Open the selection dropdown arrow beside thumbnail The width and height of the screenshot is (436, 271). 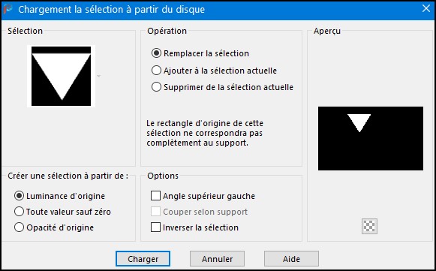pyautogui.click(x=98, y=76)
